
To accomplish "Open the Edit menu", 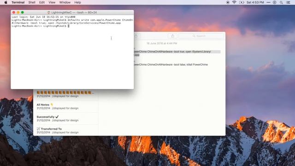I will (42, 2).
